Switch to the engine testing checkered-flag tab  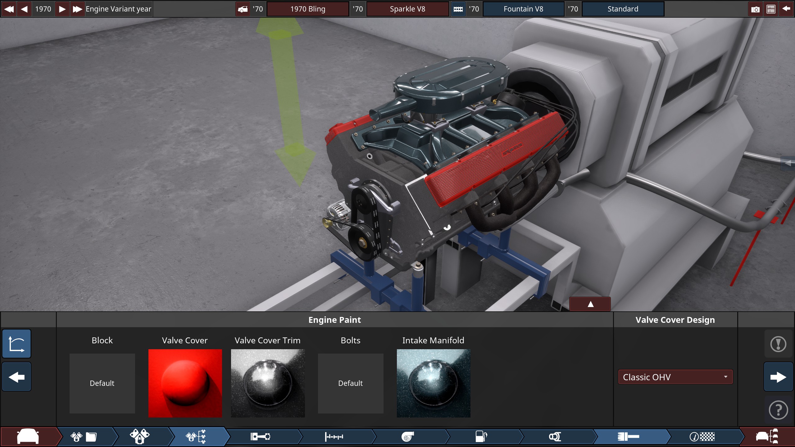[x=702, y=437]
